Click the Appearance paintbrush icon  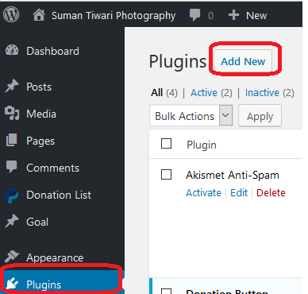[12, 256]
